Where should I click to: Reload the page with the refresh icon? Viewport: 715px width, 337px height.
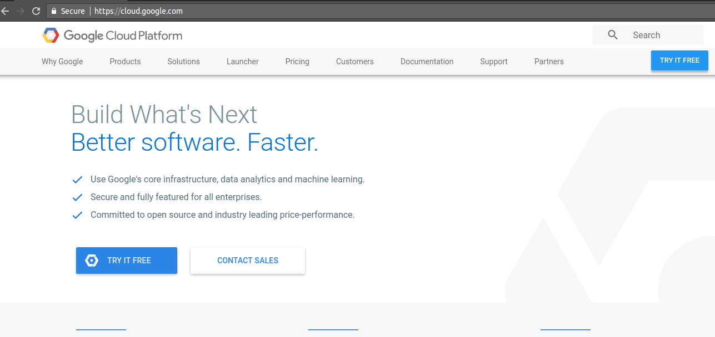point(36,11)
